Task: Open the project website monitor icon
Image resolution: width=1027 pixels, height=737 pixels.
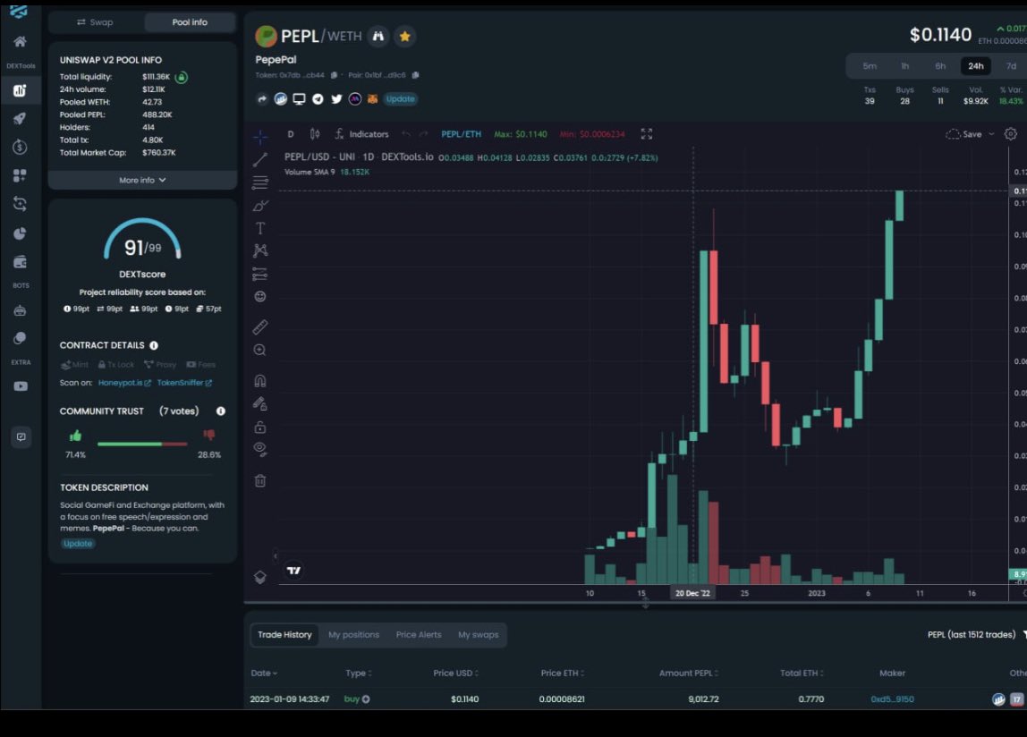Action: (x=299, y=99)
